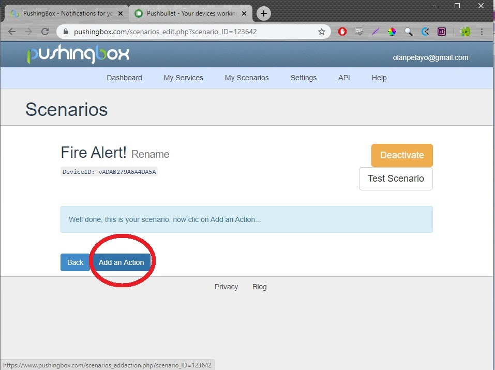The image size is (495, 370).
Task: Click the magnifying glass extension icon
Action: tap(409, 32)
